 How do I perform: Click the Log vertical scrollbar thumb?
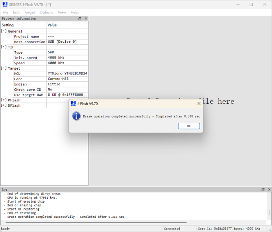(269, 212)
